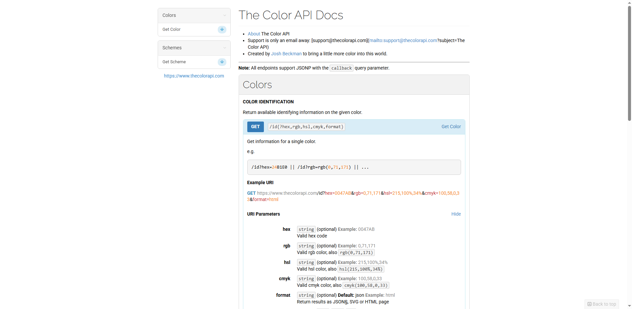The height and width of the screenshot is (309, 632).
Task: Click the /id{?hex,rgb,hsl,cmyk,format} endpoint field
Action: tap(306, 127)
